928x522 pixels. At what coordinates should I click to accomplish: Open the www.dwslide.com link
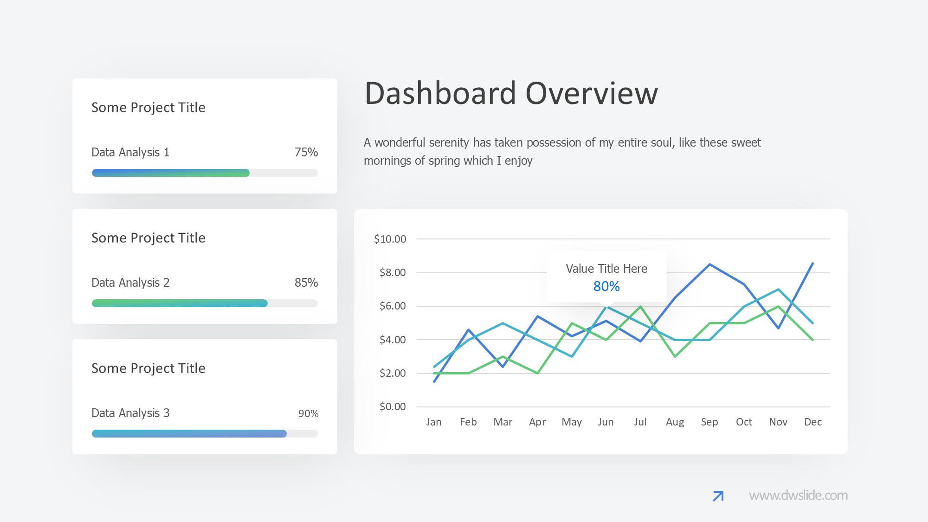click(x=798, y=496)
